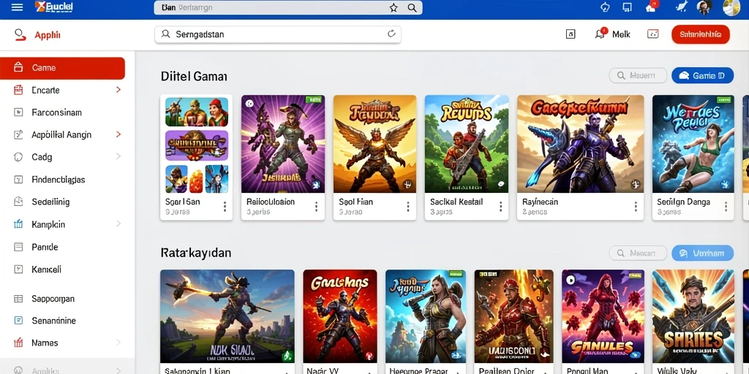This screenshot has height=374, width=749.
Task: Open the Sedeilinig sidebar item
Action: (x=63, y=202)
